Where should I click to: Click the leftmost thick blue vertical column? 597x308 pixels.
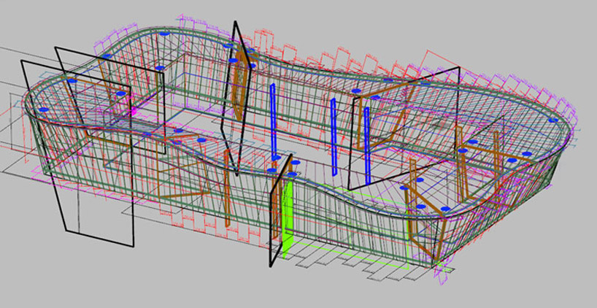273,120
